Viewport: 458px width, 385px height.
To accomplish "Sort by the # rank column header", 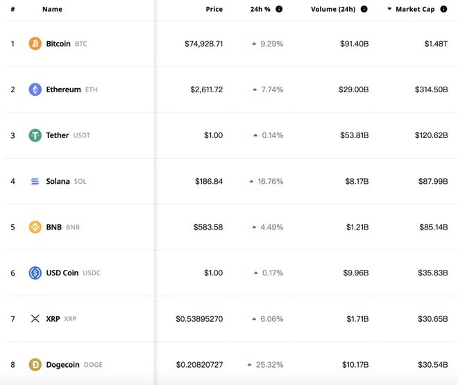I will pos(12,9).
